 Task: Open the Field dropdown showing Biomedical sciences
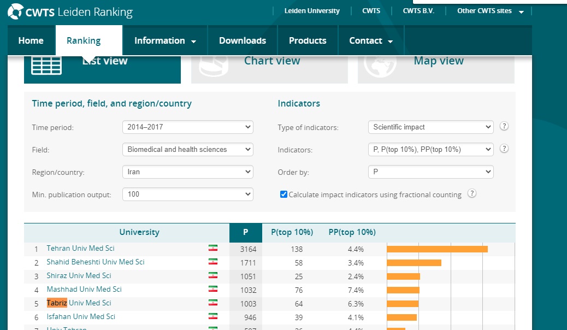pos(187,149)
